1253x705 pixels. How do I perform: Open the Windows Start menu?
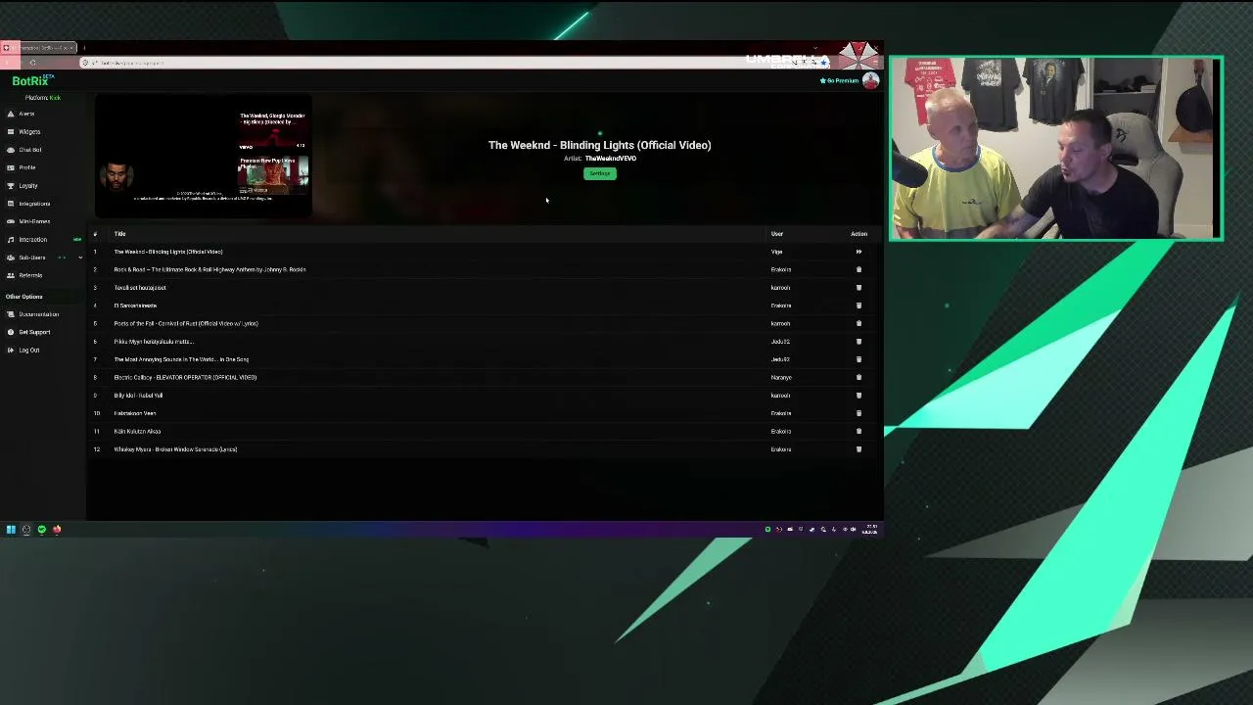tap(11, 530)
